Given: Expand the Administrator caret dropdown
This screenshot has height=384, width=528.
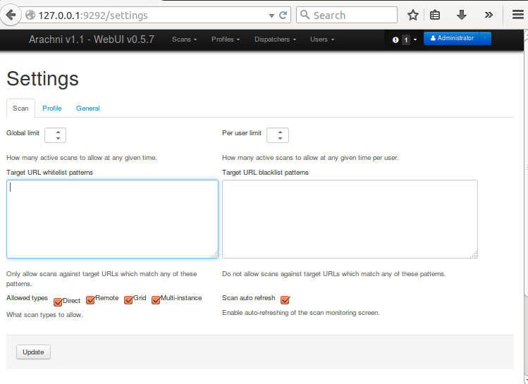Looking at the screenshot, I should pos(485,38).
